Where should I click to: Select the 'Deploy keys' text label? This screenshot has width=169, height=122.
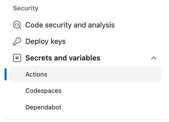[45, 42]
